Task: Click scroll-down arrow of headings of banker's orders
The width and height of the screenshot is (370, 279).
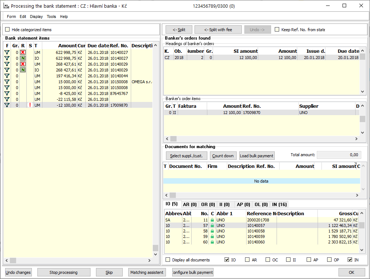Action: click(x=362, y=92)
